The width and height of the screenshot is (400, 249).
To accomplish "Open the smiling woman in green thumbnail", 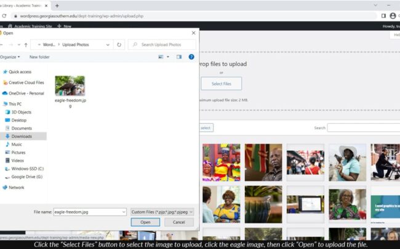I will [348, 204].
